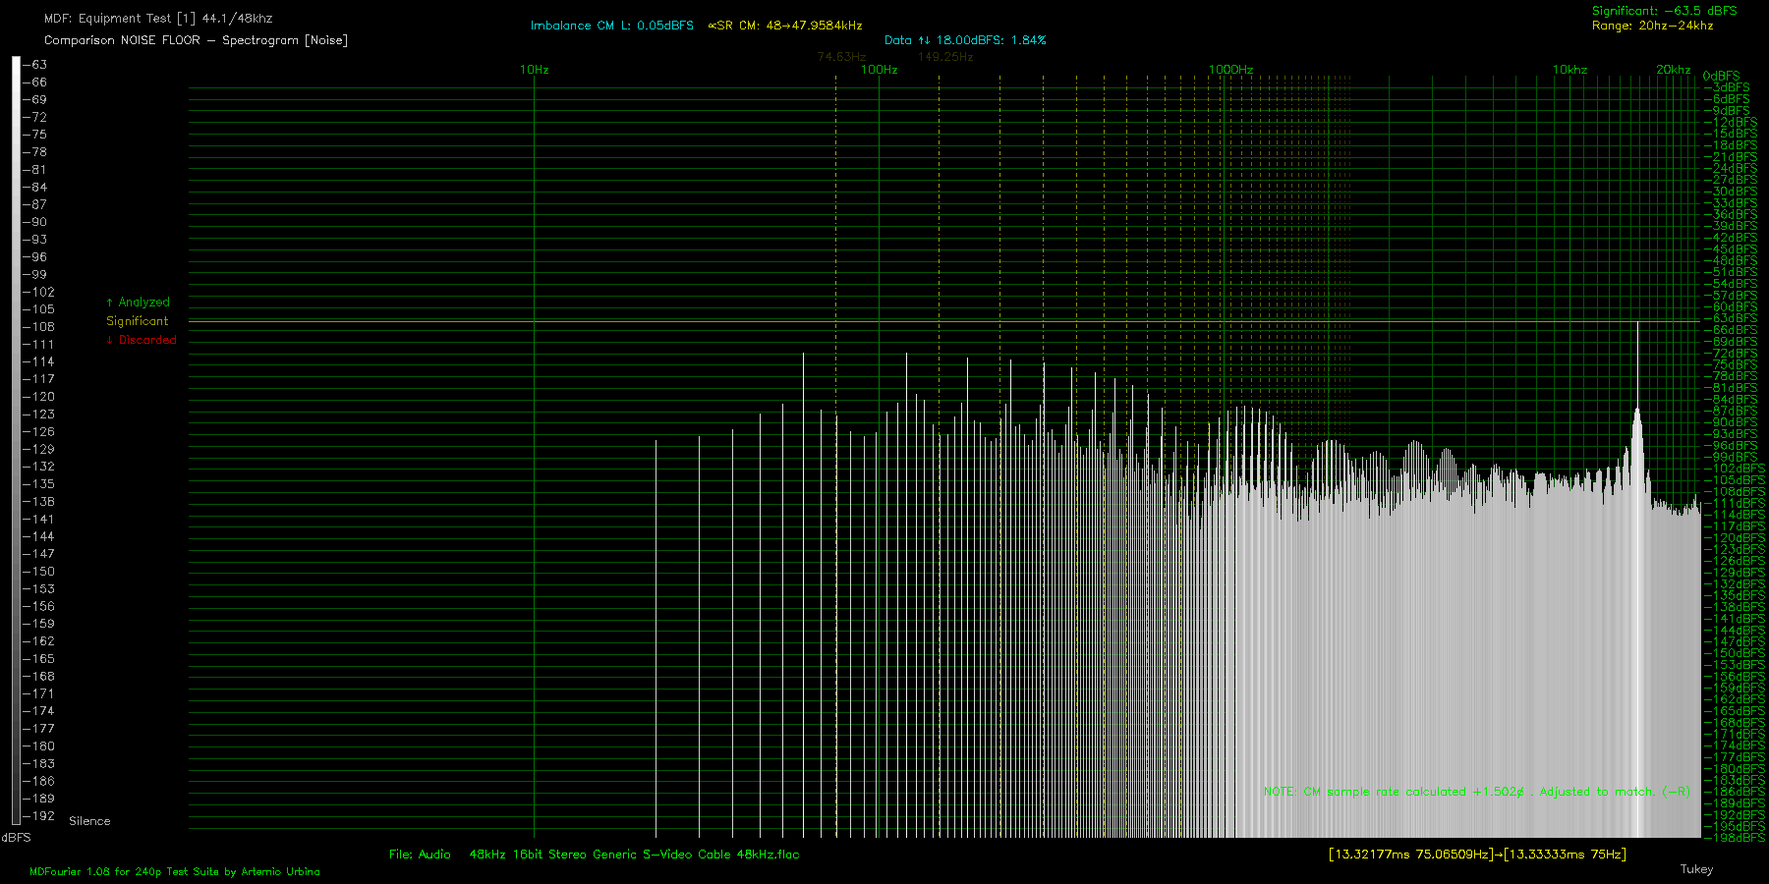Click the grayscale dBFS scale bar
This screenshot has height=884, width=1769.
pyautogui.click(x=16, y=440)
